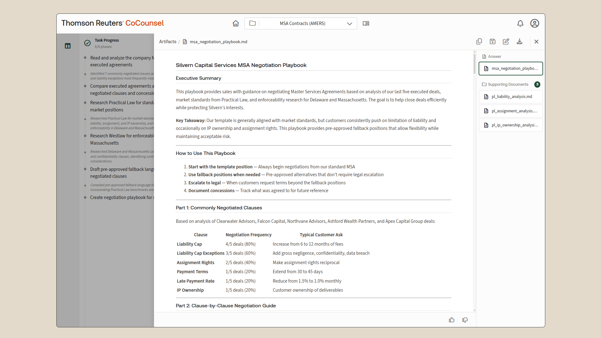Save the playbook artifact icon
The width and height of the screenshot is (601, 338).
pyautogui.click(x=492, y=42)
